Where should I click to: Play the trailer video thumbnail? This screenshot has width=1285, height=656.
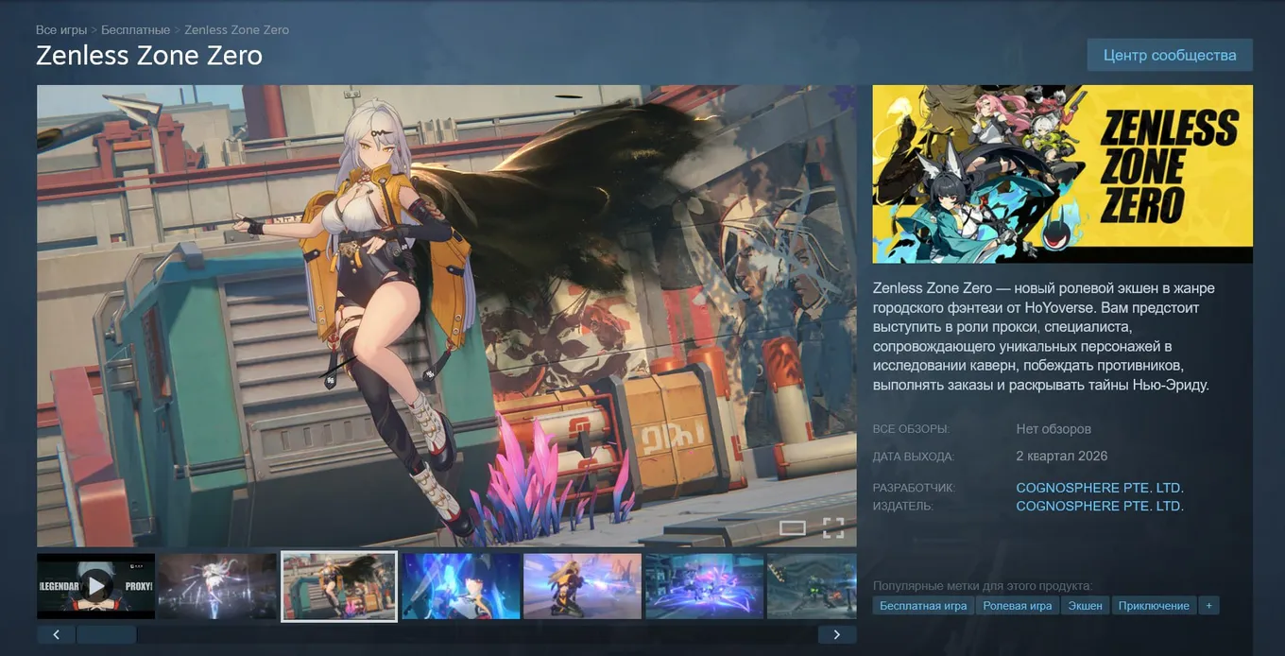pos(95,586)
